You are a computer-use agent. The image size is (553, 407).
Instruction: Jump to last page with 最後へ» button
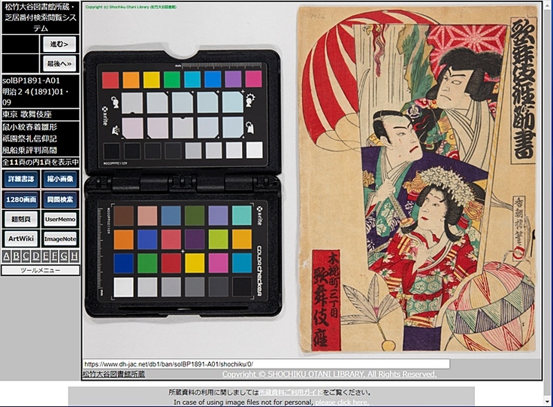(59, 64)
